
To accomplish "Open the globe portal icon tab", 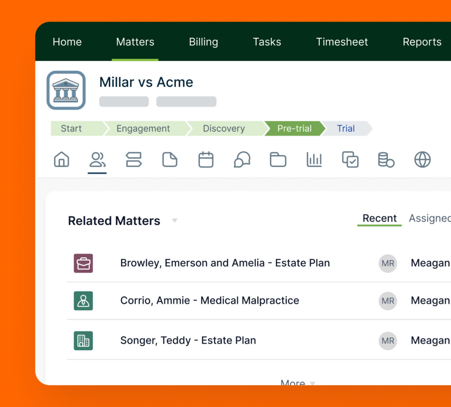I will pos(422,159).
